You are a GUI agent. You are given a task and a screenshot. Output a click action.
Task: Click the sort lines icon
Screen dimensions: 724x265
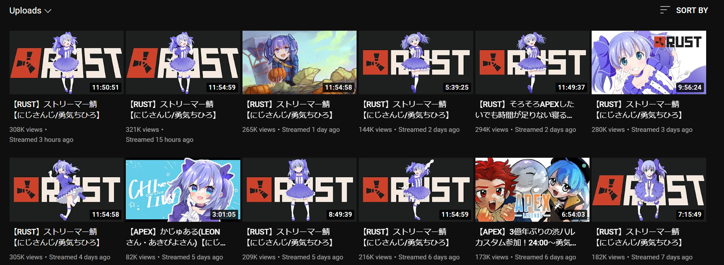(x=664, y=10)
